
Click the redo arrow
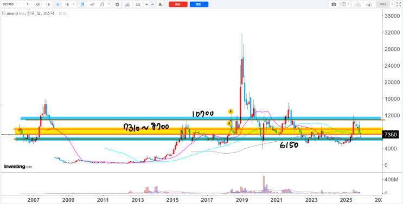pos(152,4)
